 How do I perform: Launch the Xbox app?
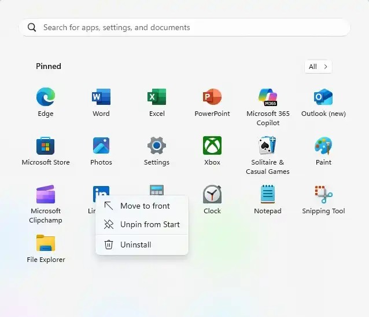coord(212,146)
